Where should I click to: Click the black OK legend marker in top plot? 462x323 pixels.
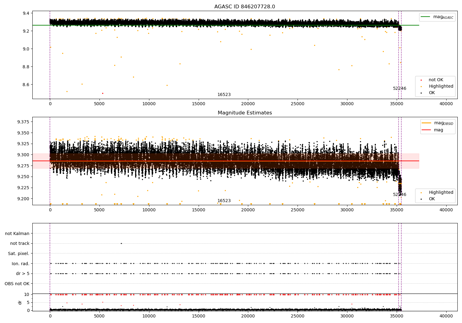[421, 93]
